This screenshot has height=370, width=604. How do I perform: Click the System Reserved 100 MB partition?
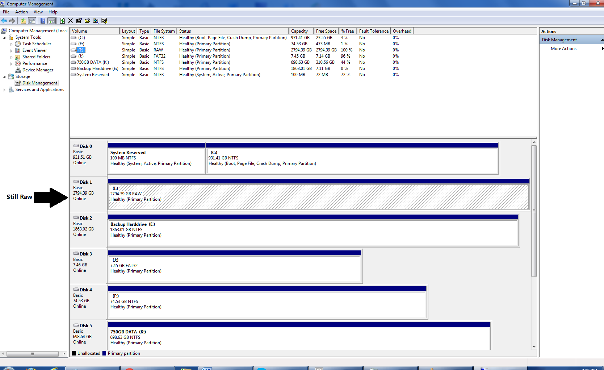pyautogui.click(x=156, y=158)
